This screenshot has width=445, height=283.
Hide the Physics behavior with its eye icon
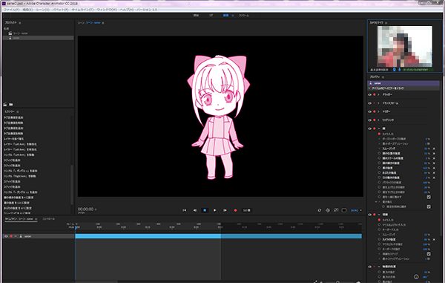coord(369,267)
